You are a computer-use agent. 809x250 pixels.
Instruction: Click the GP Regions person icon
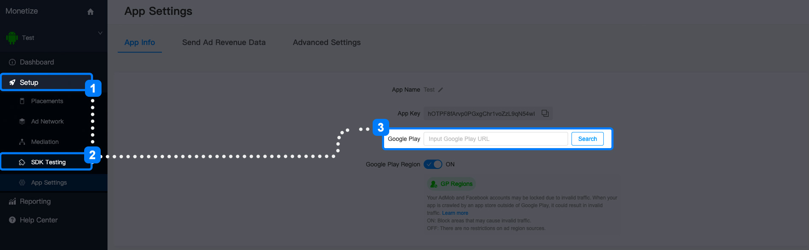coord(433,184)
